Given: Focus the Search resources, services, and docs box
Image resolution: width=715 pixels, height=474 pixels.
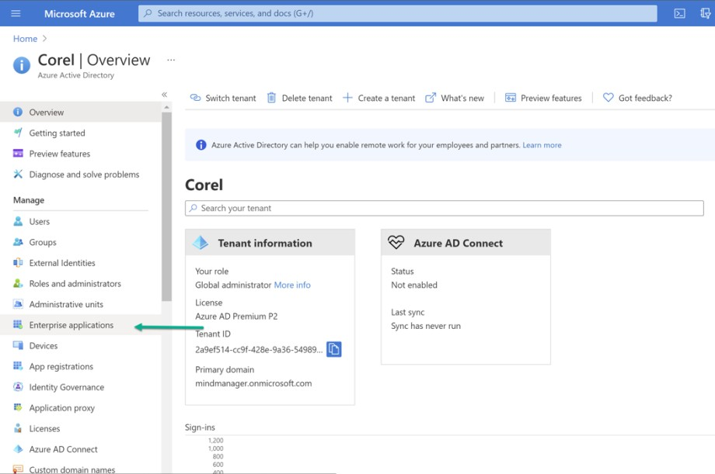Looking at the screenshot, I should point(398,13).
